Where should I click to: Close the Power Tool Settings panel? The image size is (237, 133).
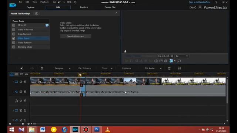click(x=116, y=13)
